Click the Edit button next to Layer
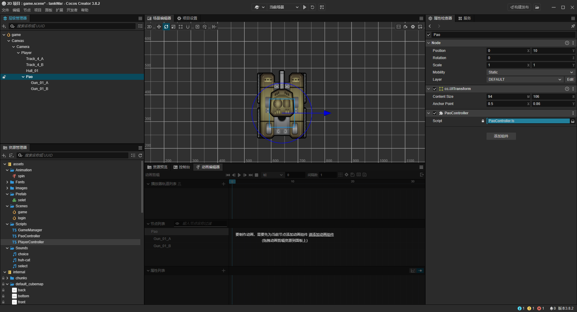Viewport: 577px width, 312px height. coord(570,79)
